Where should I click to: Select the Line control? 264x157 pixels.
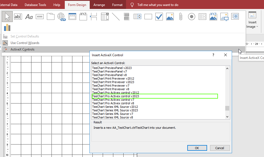tap(116, 17)
